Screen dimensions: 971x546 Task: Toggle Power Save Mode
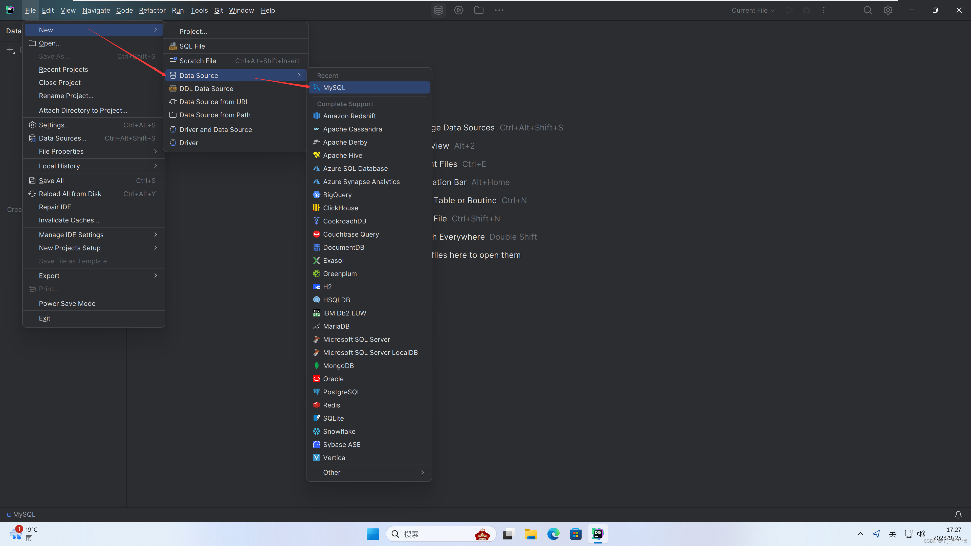pos(94,303)
